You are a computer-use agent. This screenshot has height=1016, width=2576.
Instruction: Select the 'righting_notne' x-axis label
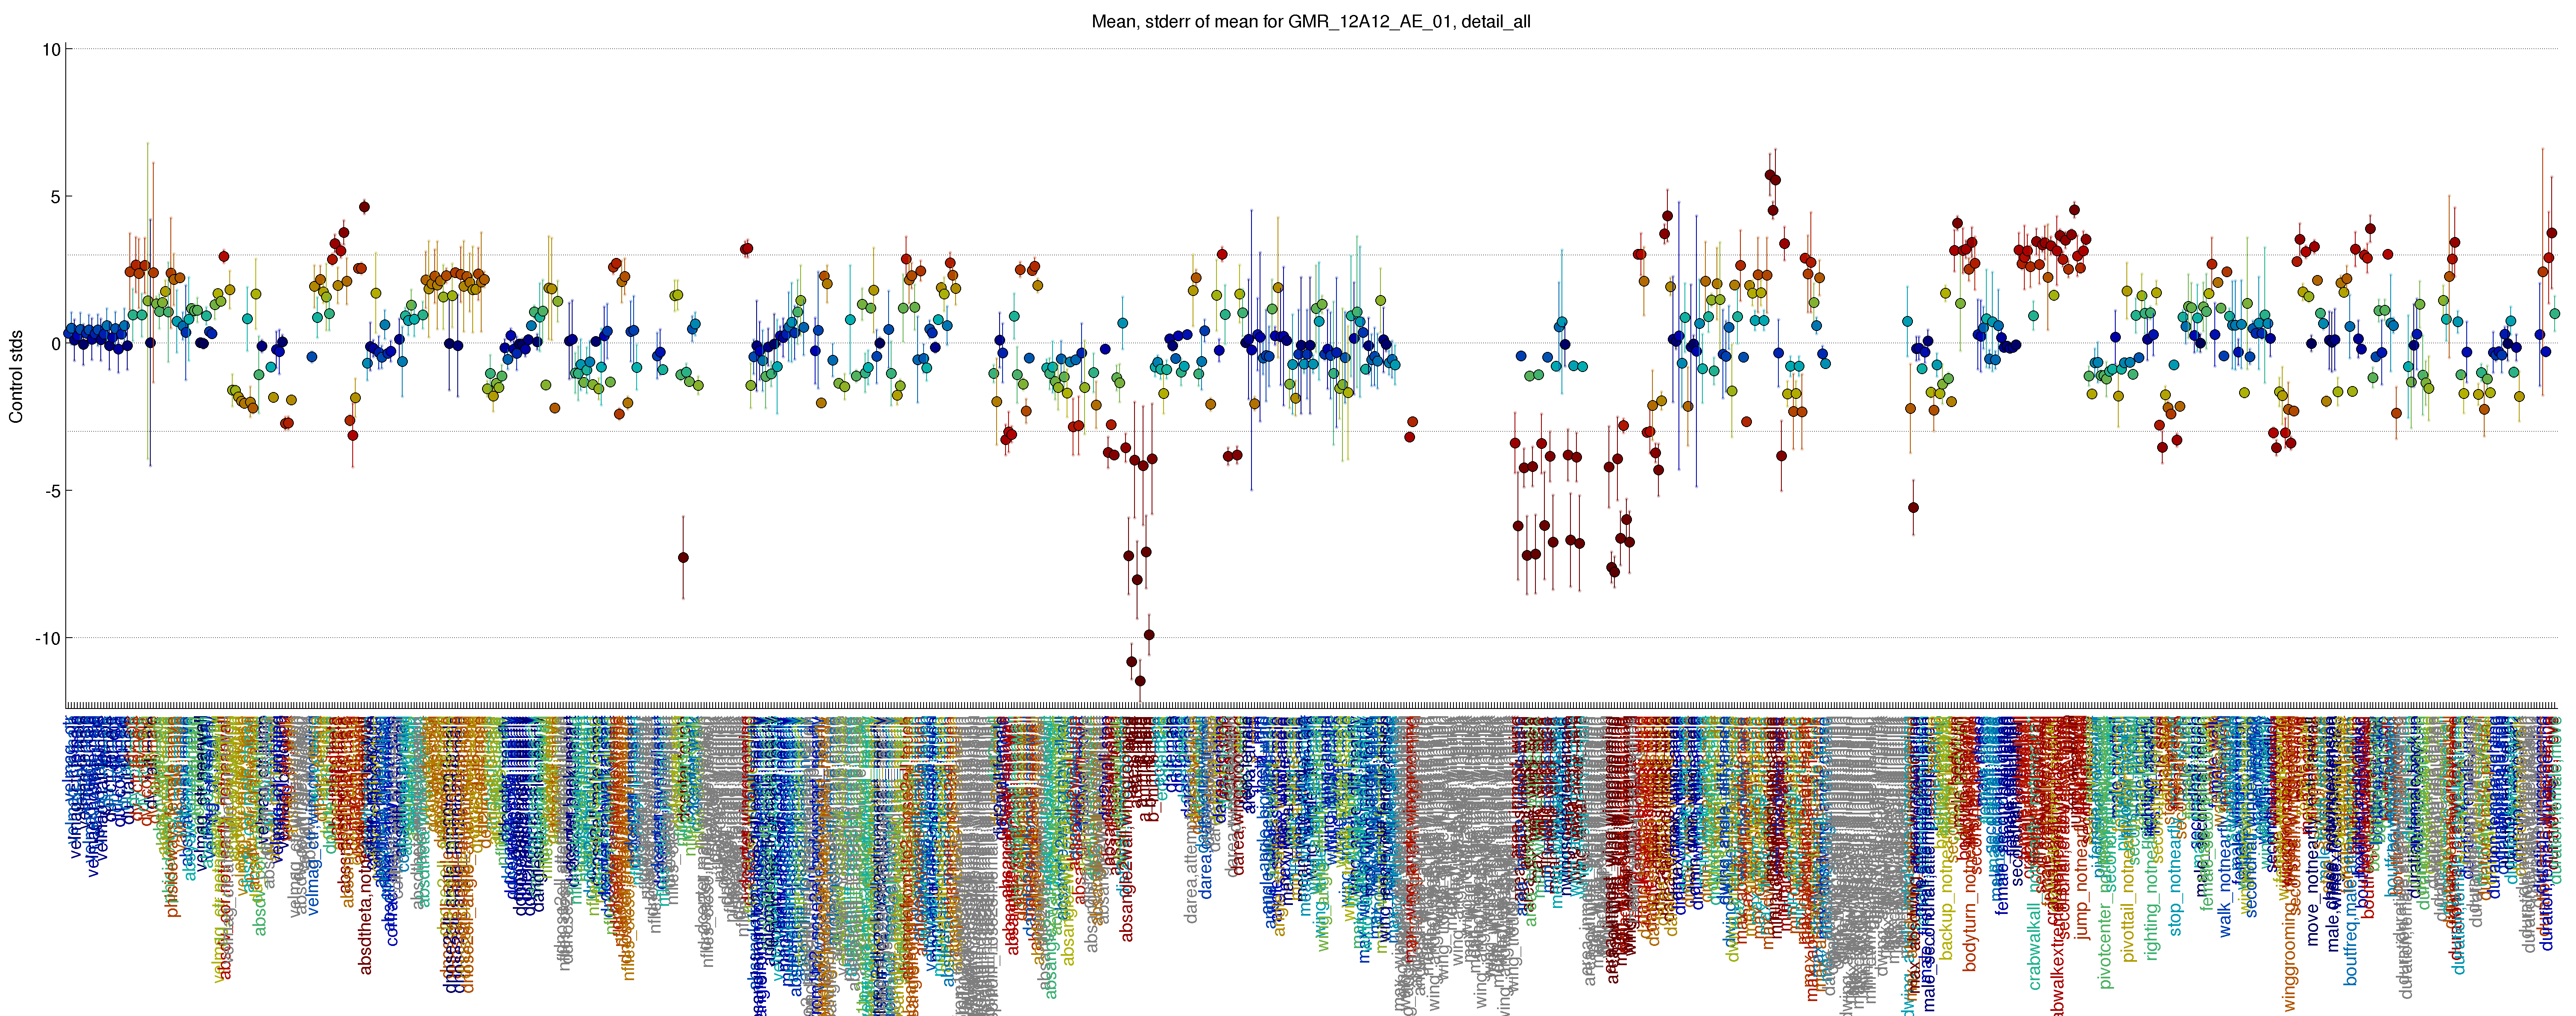pyautogui.click(x=2152, y=905)
